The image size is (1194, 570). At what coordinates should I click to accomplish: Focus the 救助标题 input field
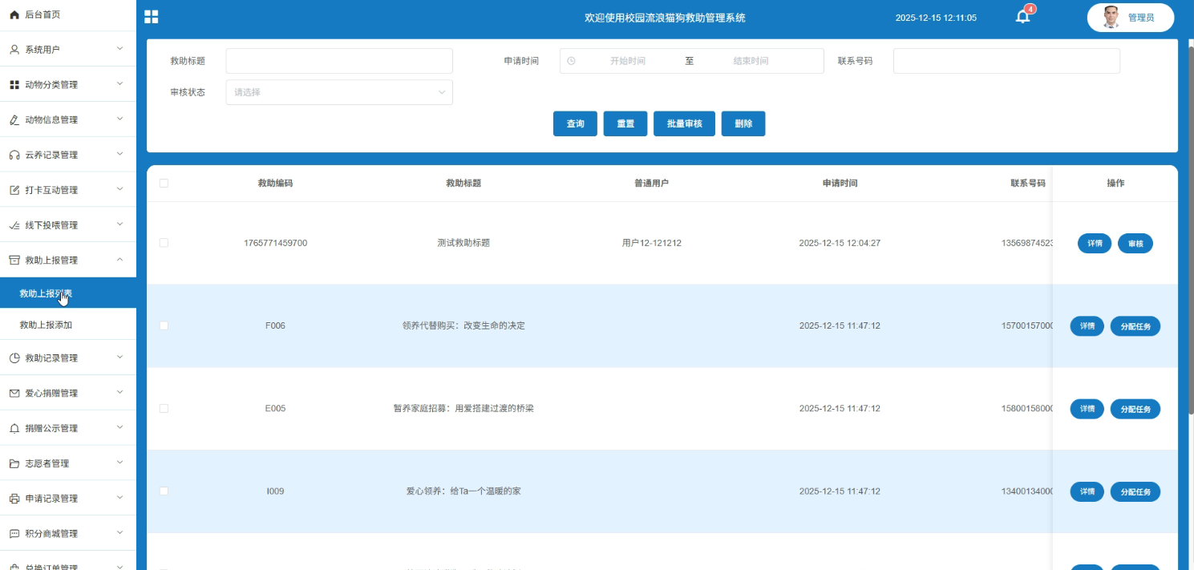(339, 61)
